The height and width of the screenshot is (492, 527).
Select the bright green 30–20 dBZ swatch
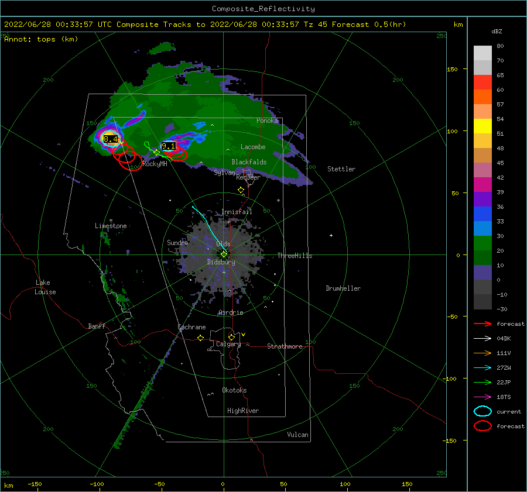pos(482,243)
